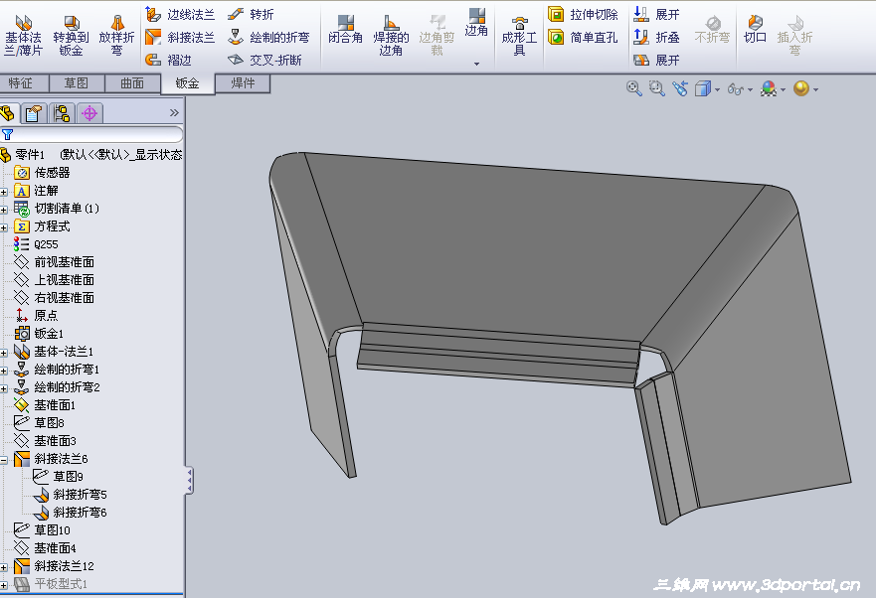
Task: Select the Closed Corner tool (闭合角)
Action: tap(345, 29)
